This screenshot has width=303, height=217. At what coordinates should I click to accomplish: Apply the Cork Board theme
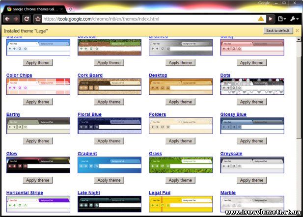[109, 102]
